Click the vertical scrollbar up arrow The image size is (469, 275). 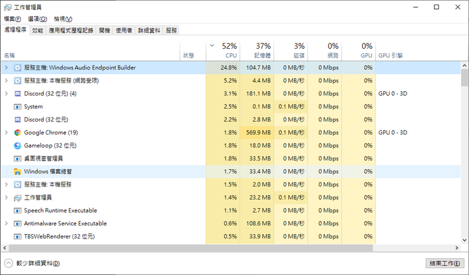pyautogui.click(x=464, y=66)
